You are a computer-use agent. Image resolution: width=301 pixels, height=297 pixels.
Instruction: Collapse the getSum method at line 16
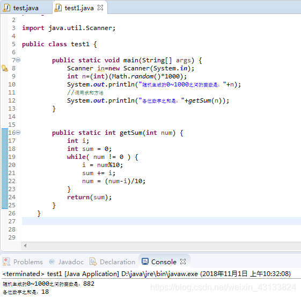tap(18, 132)
